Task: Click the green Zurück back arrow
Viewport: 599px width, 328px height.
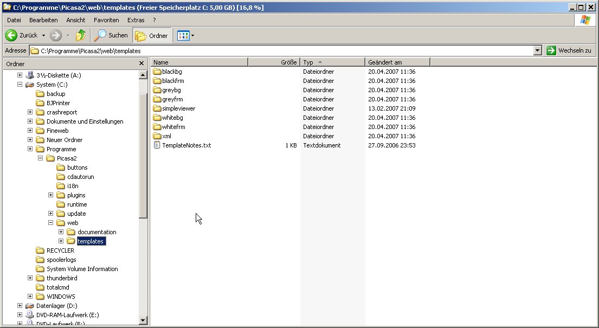Action: click(x=11, y=35)
